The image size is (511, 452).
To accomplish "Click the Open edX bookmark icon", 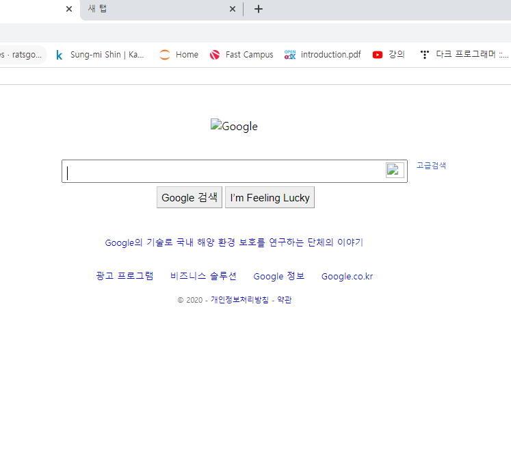I will (x=290, y=55).
